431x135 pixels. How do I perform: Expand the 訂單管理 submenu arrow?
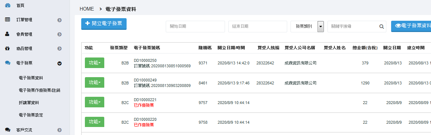tap(59, 20)
